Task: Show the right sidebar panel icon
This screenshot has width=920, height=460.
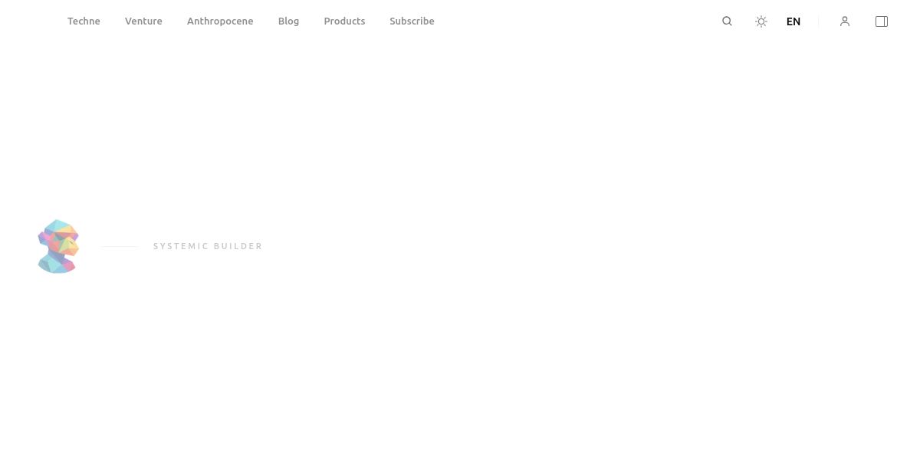Action: click(x=882, y=21)
